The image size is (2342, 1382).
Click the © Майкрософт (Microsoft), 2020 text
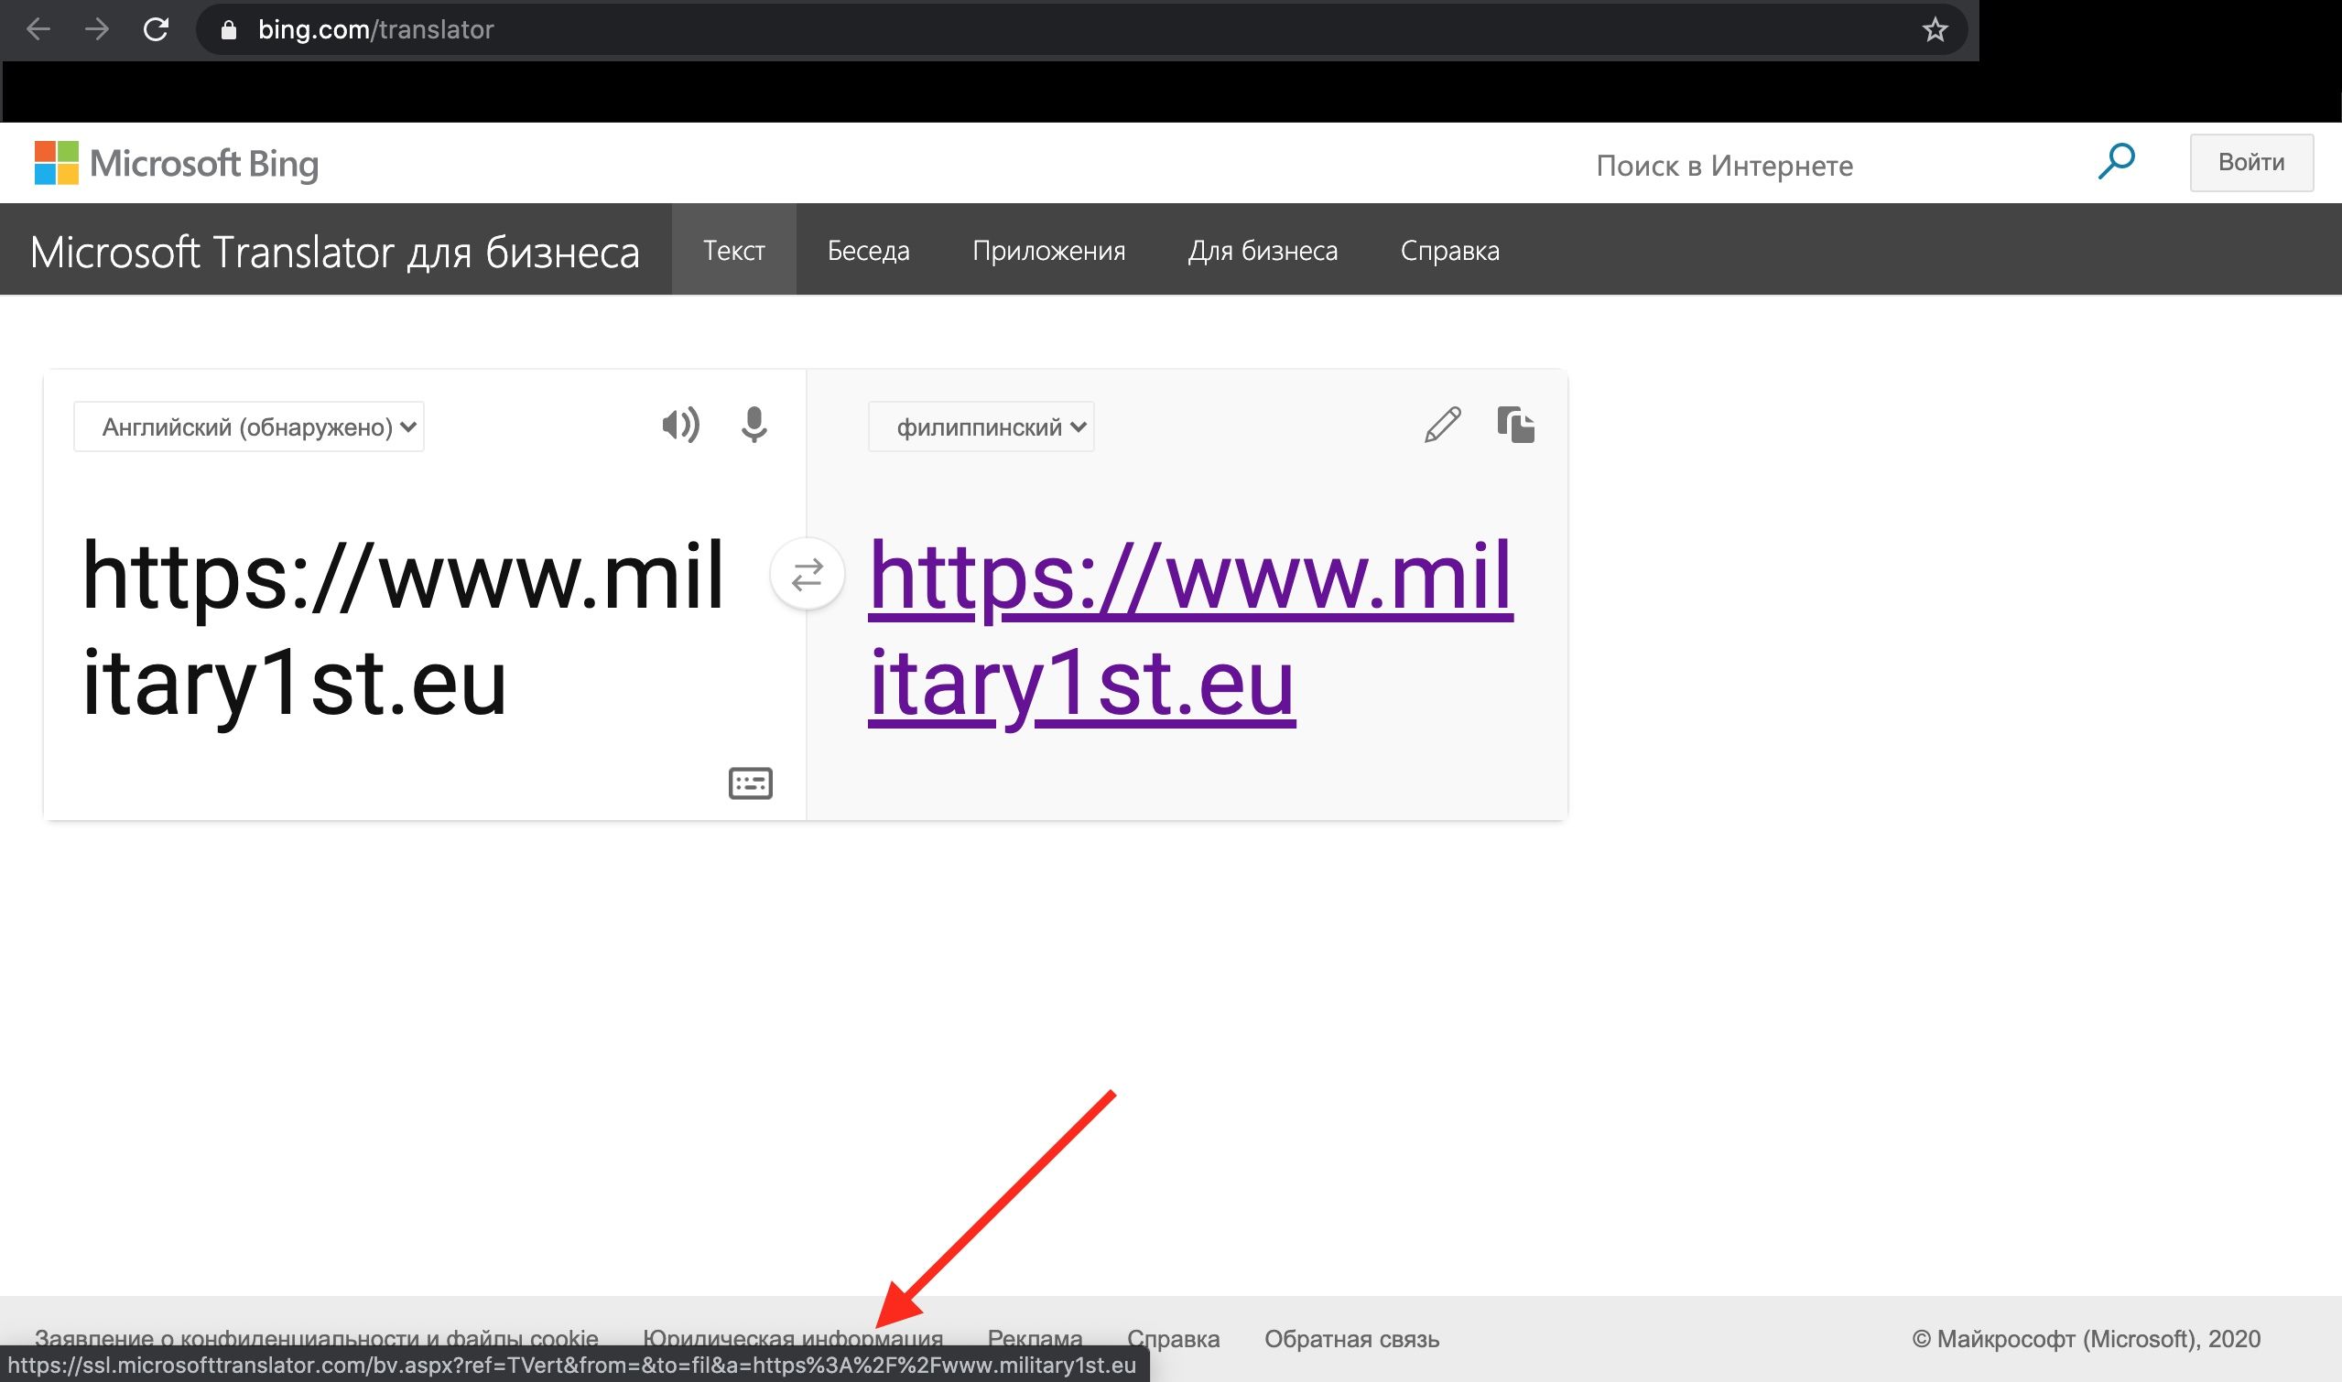pos(2086,1338)
